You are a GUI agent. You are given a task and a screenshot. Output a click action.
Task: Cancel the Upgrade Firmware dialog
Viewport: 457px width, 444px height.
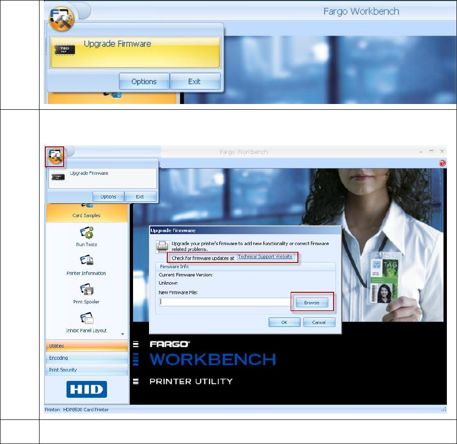pos(319,322)
